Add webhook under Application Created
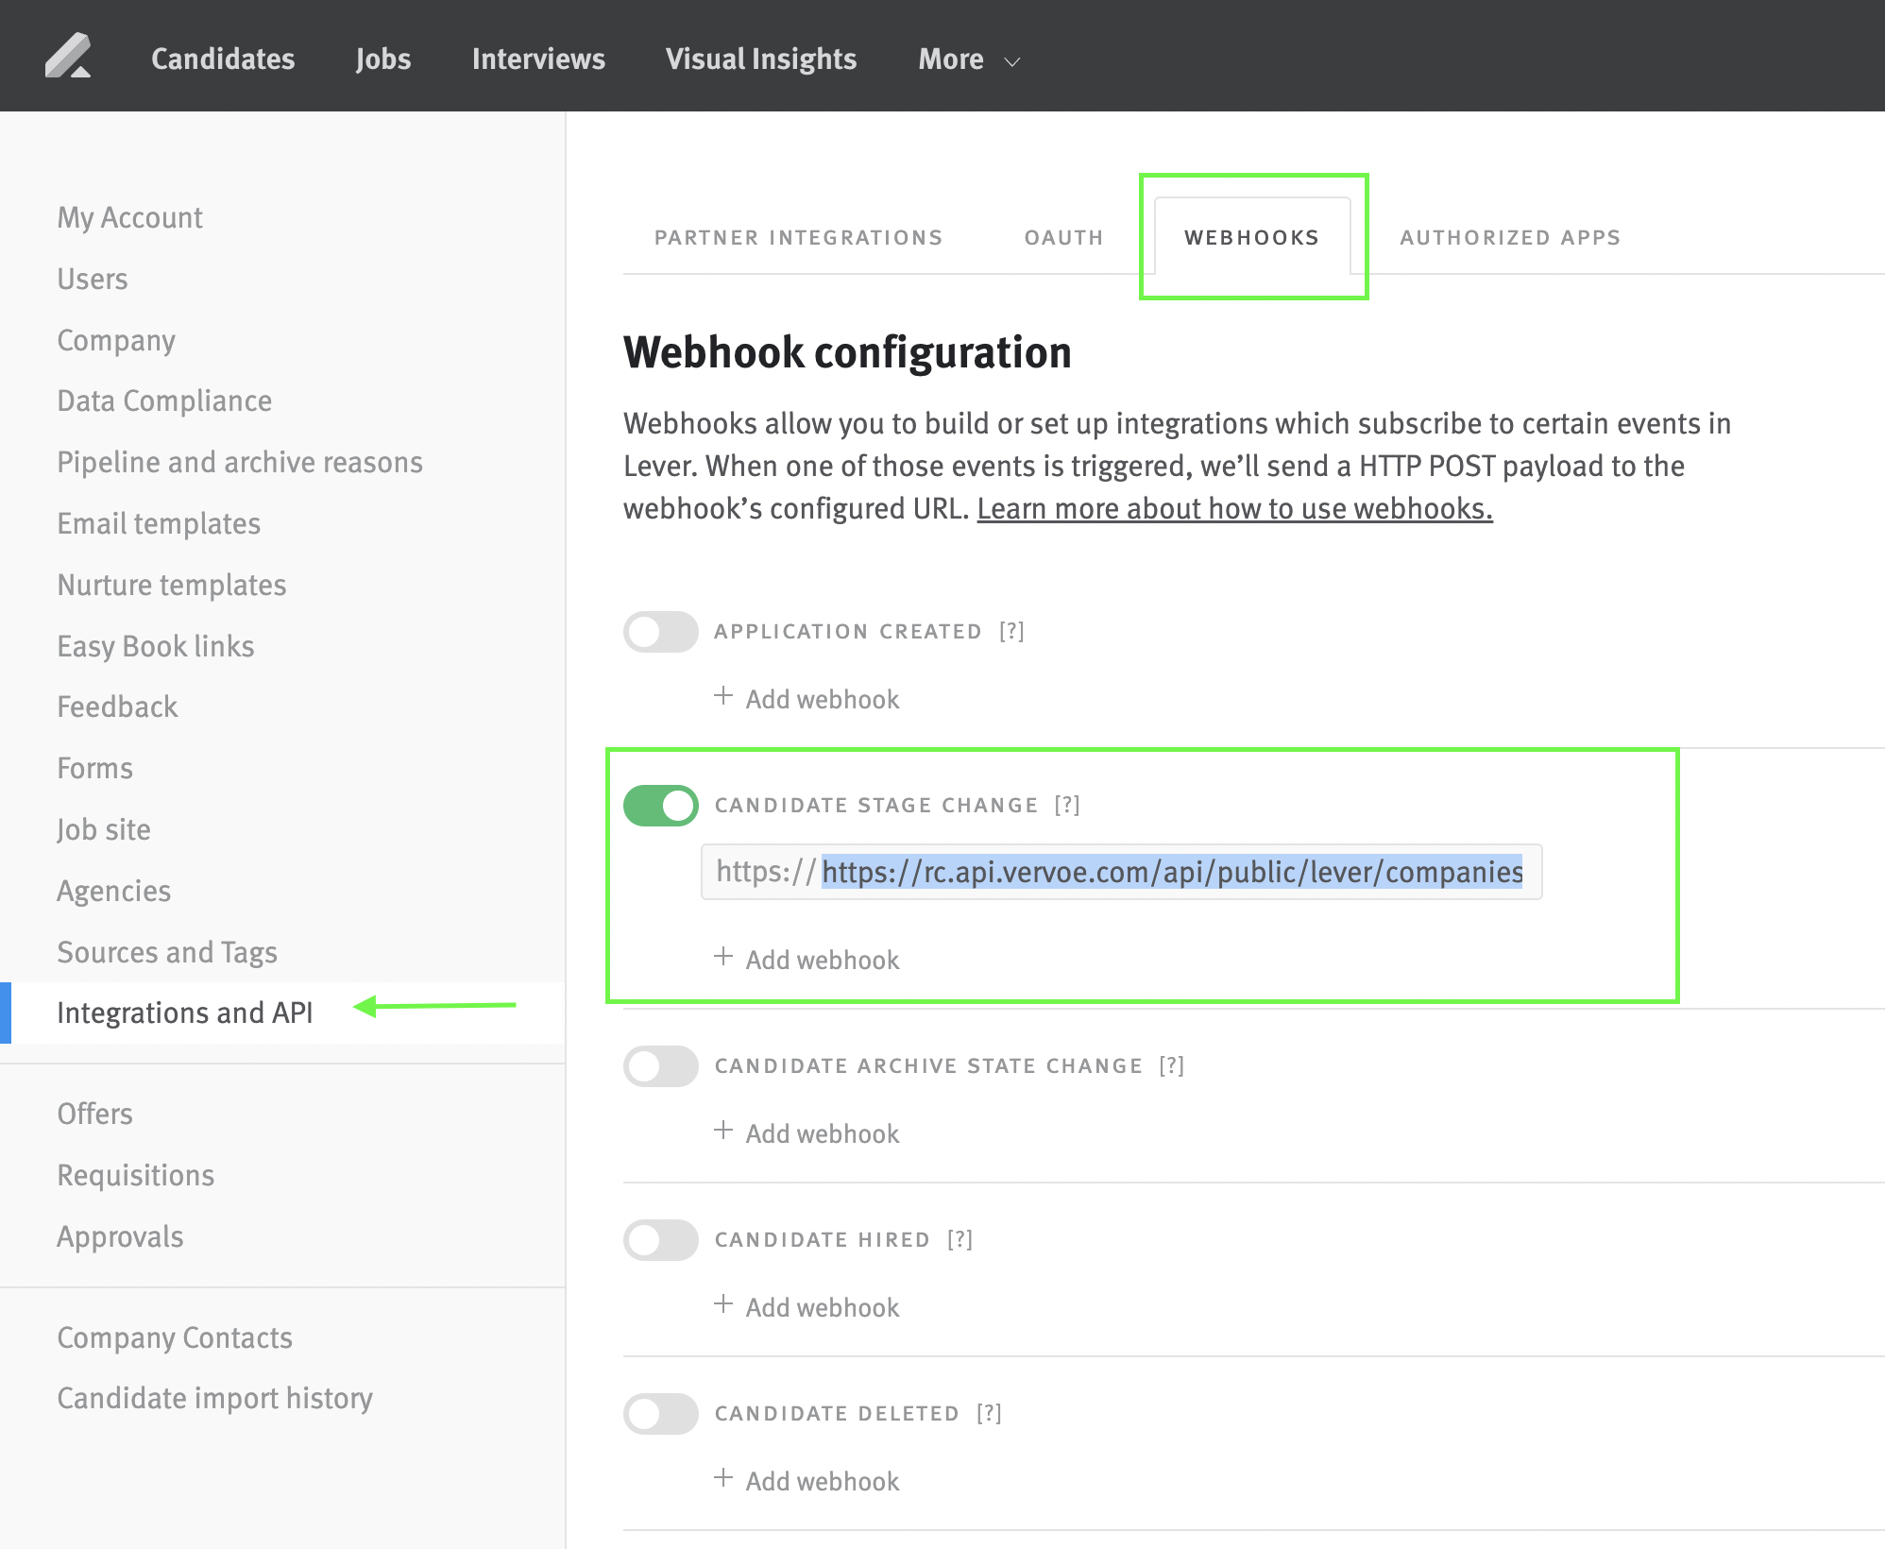Screen dimensions: 1885x1549 pyautogui.click(x=807, y=699)
